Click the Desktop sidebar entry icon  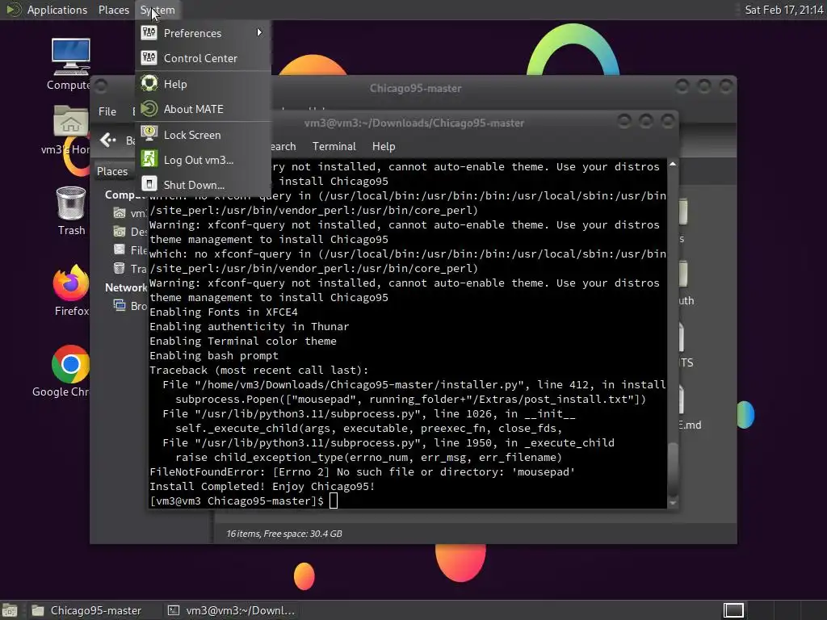tap(120, 232)
